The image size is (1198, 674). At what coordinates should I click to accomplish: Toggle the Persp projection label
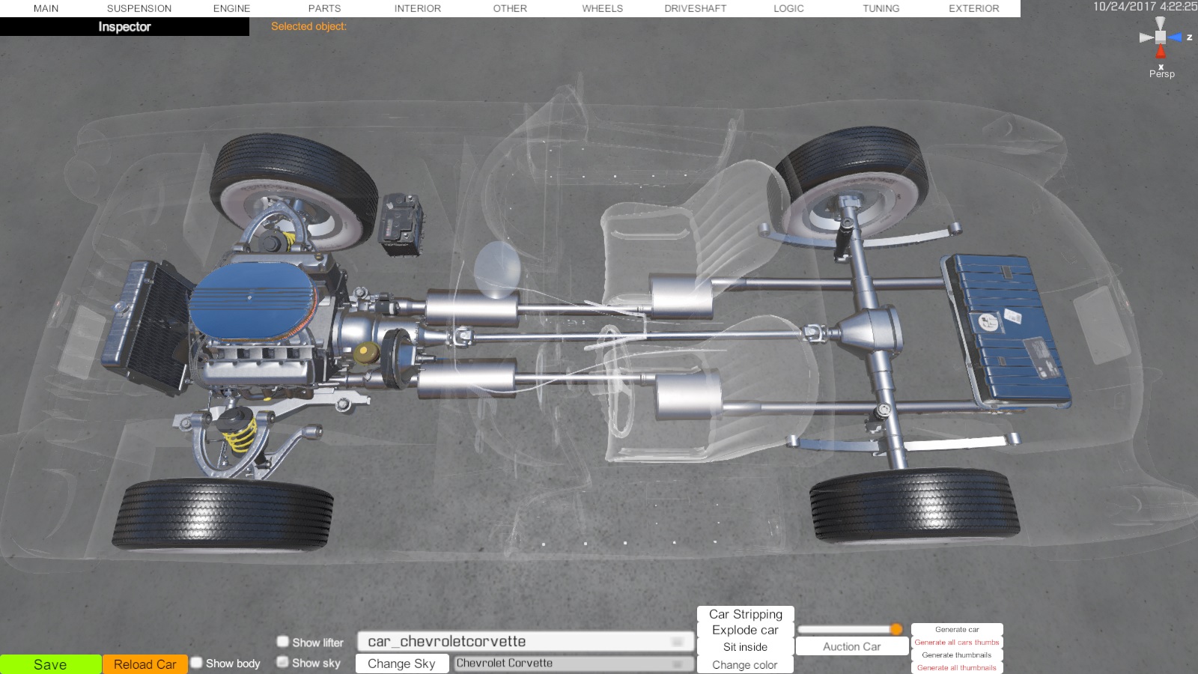pos(1162,74)
